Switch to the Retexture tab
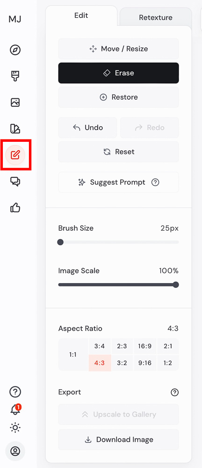Viewport: 202px width, 468px height. click(156, 18)
